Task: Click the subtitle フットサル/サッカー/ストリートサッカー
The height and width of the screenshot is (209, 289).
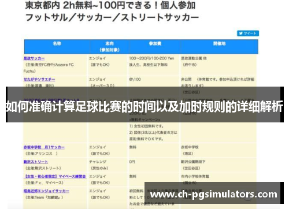Action: click(112, 17)
